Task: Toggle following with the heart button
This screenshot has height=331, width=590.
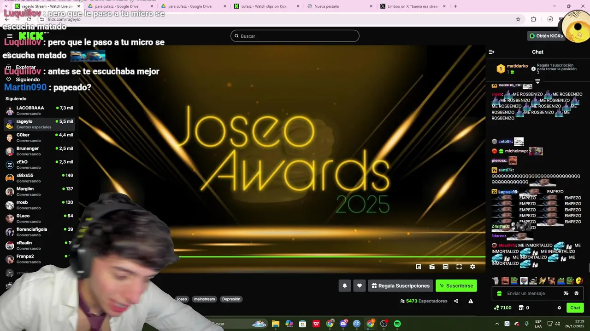Action: click(x=360, y=285)
